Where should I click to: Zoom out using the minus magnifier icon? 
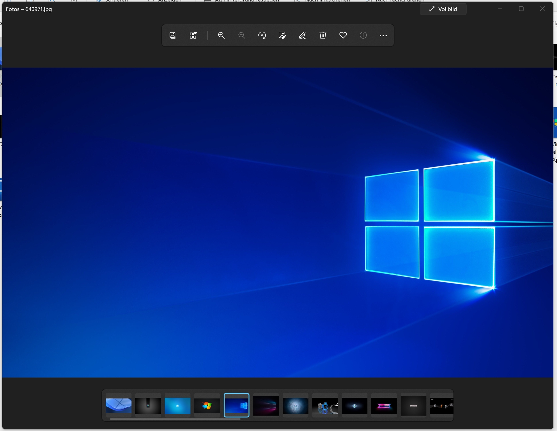pyautogui.click(x=242, y=35)
